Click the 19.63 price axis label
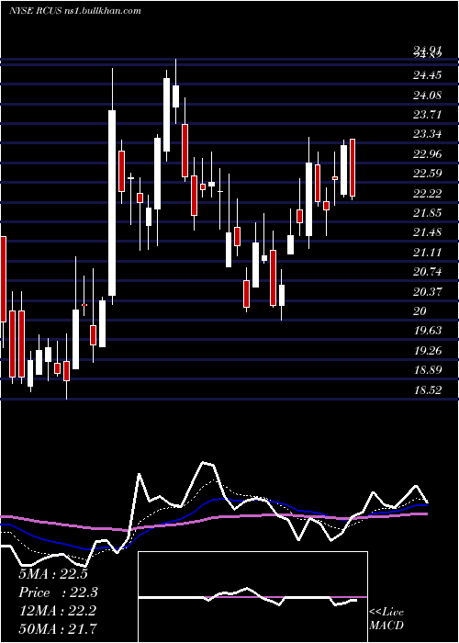Viewport: 459px width, 643px height. point(428,331)
